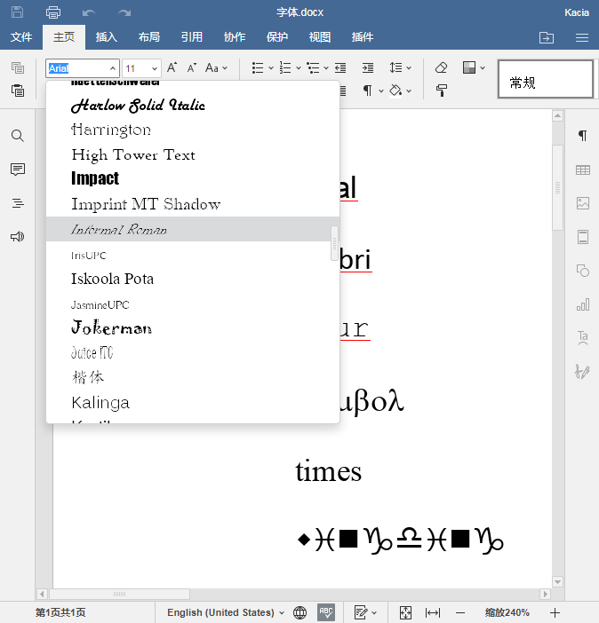Open the hamburger view settings menu
Screen dimensions: 599x623
click(x=582, y=37)
